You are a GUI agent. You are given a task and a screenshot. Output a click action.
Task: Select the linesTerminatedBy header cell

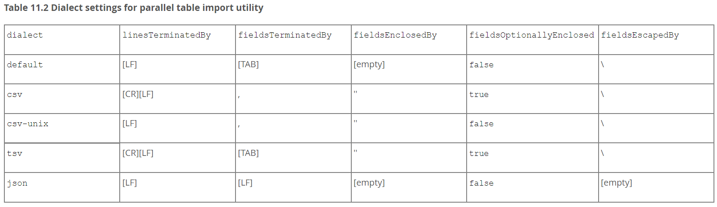[177, 40]
